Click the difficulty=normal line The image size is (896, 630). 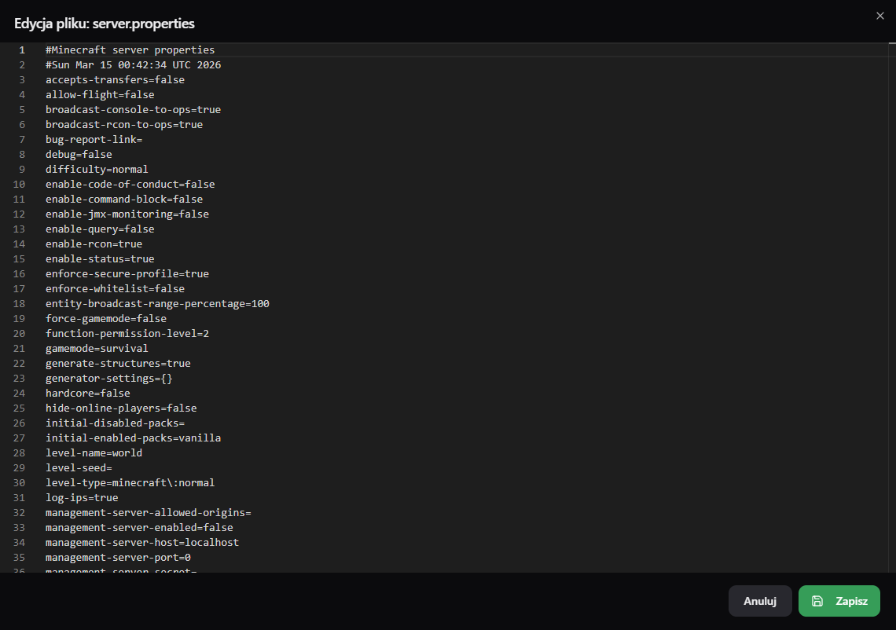97,170
